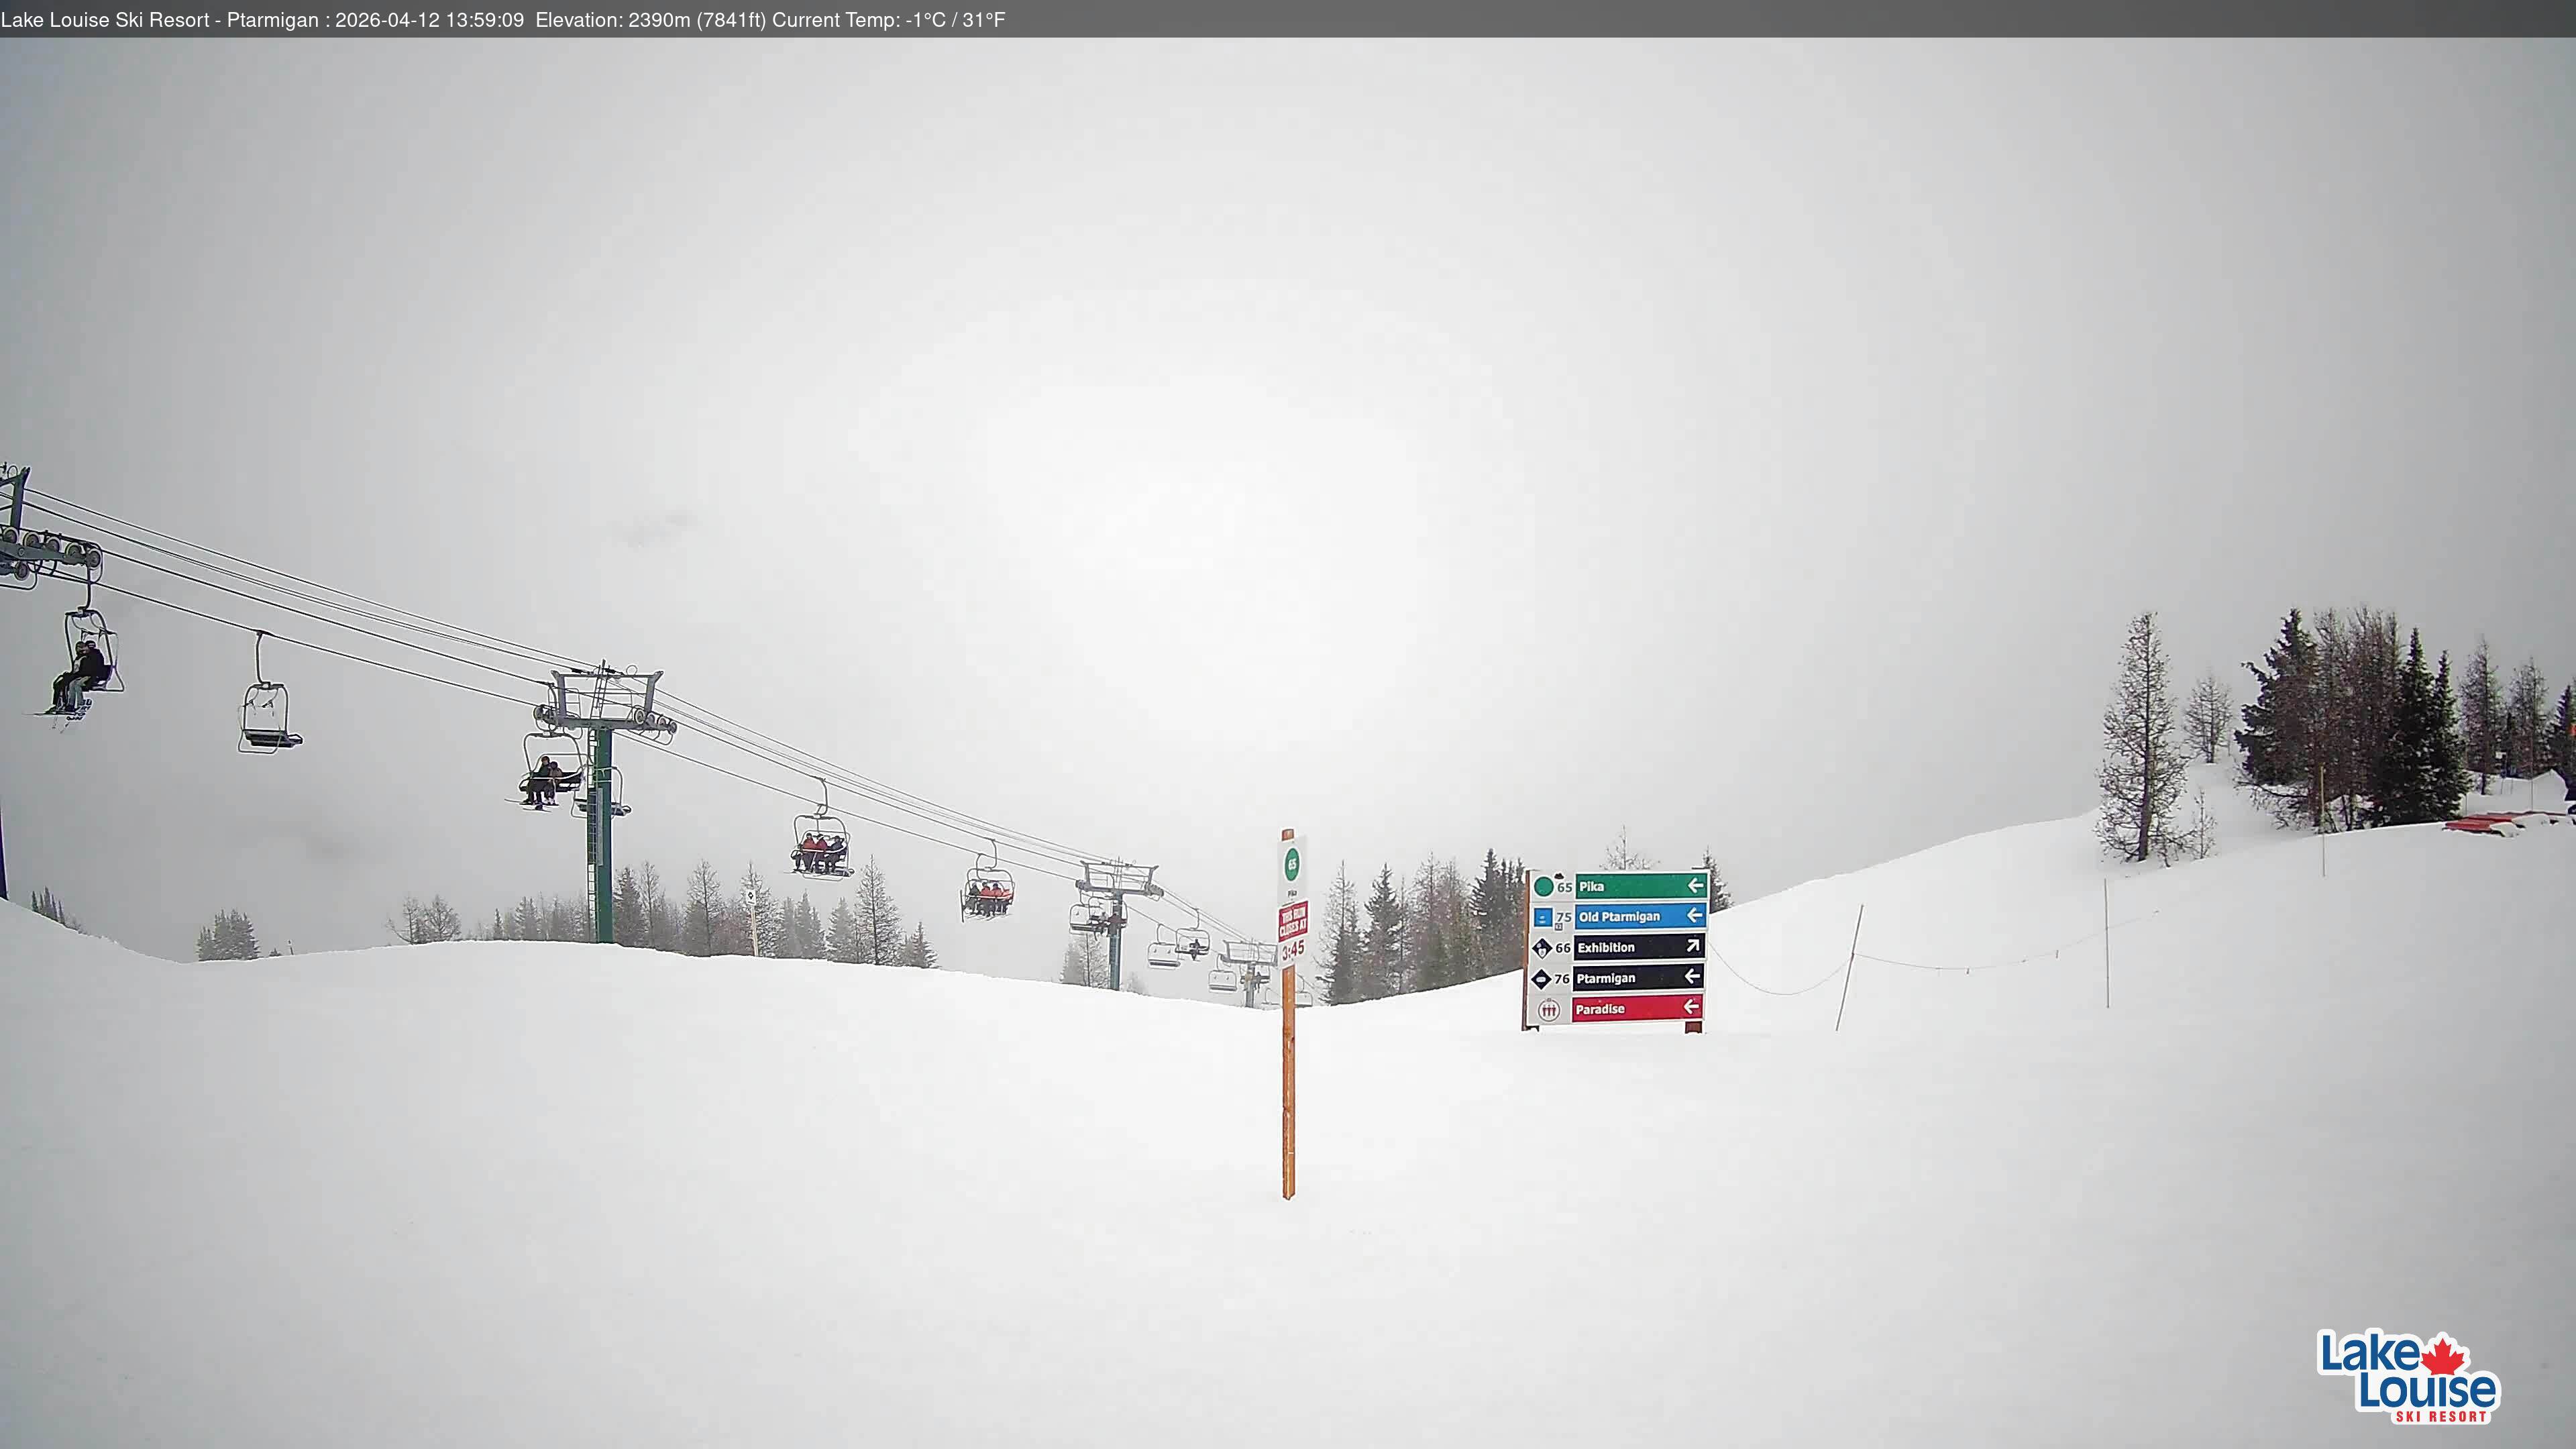Click the hat symbol above the 65 badge
This screenshot has width=2576, height=1449.
pos(1559,877)
